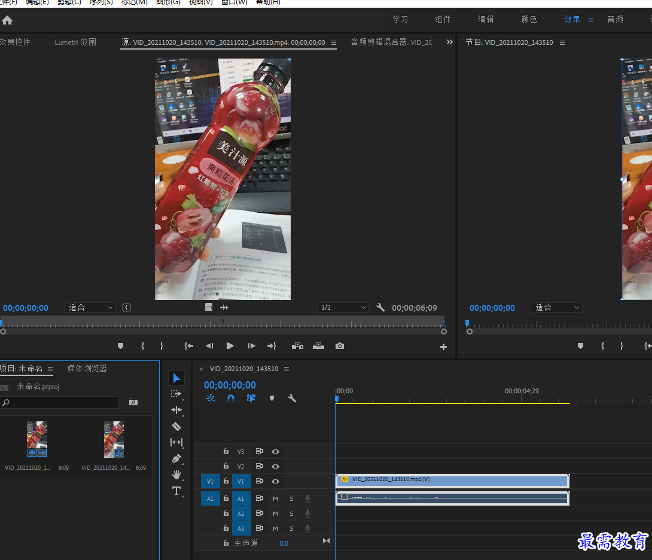Screen dimensions: 652x560
Task: Click the Insert button in source monitor
Action: [x=297, y=345]
